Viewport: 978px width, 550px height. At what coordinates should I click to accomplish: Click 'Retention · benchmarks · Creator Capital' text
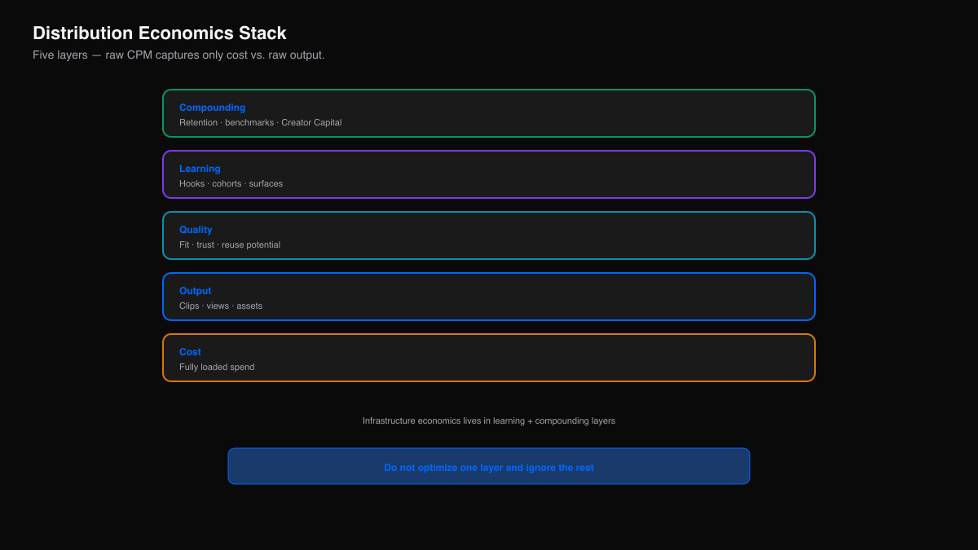tap(260, 122)
